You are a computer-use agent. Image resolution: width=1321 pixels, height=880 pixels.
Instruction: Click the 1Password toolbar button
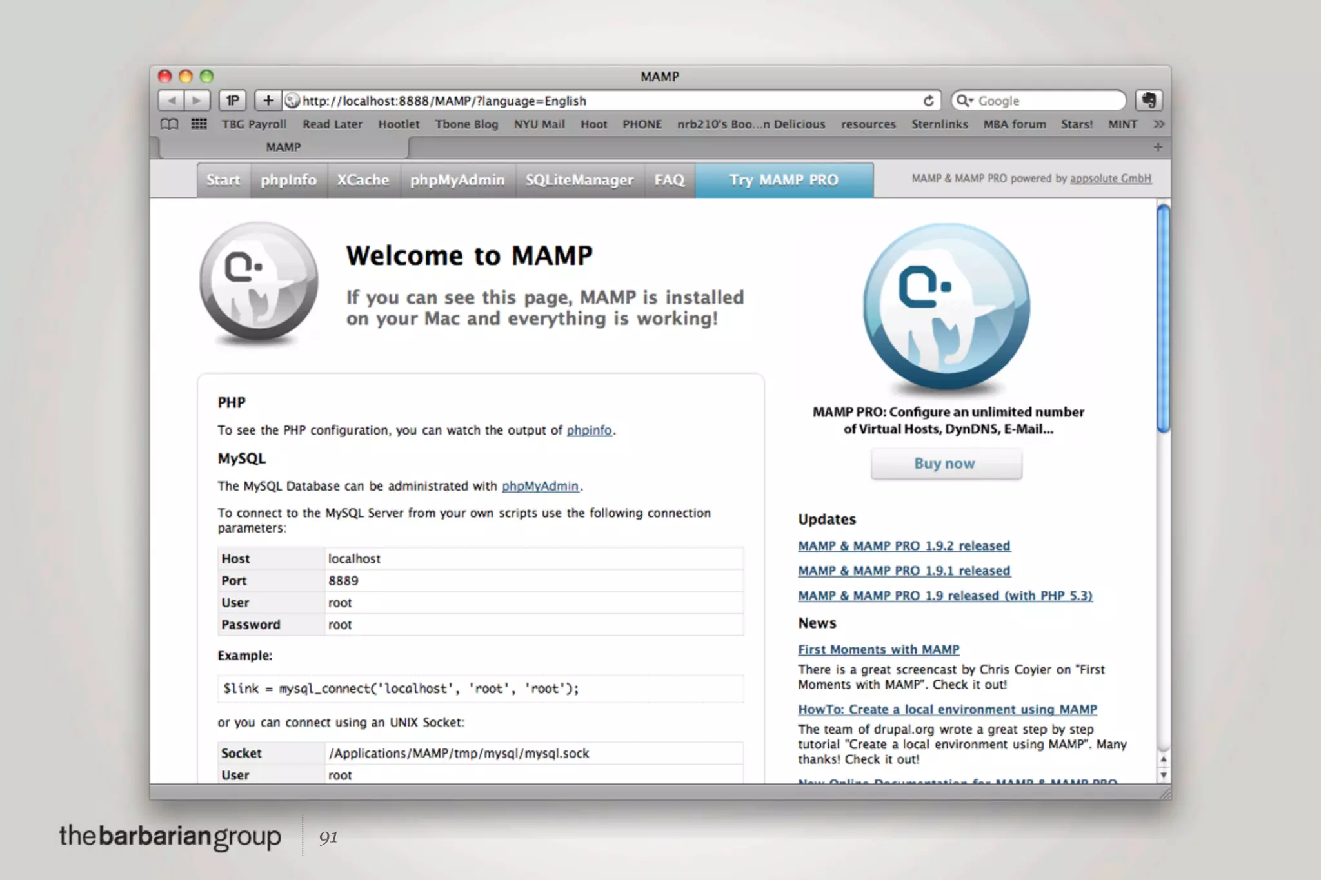(232, 101)
